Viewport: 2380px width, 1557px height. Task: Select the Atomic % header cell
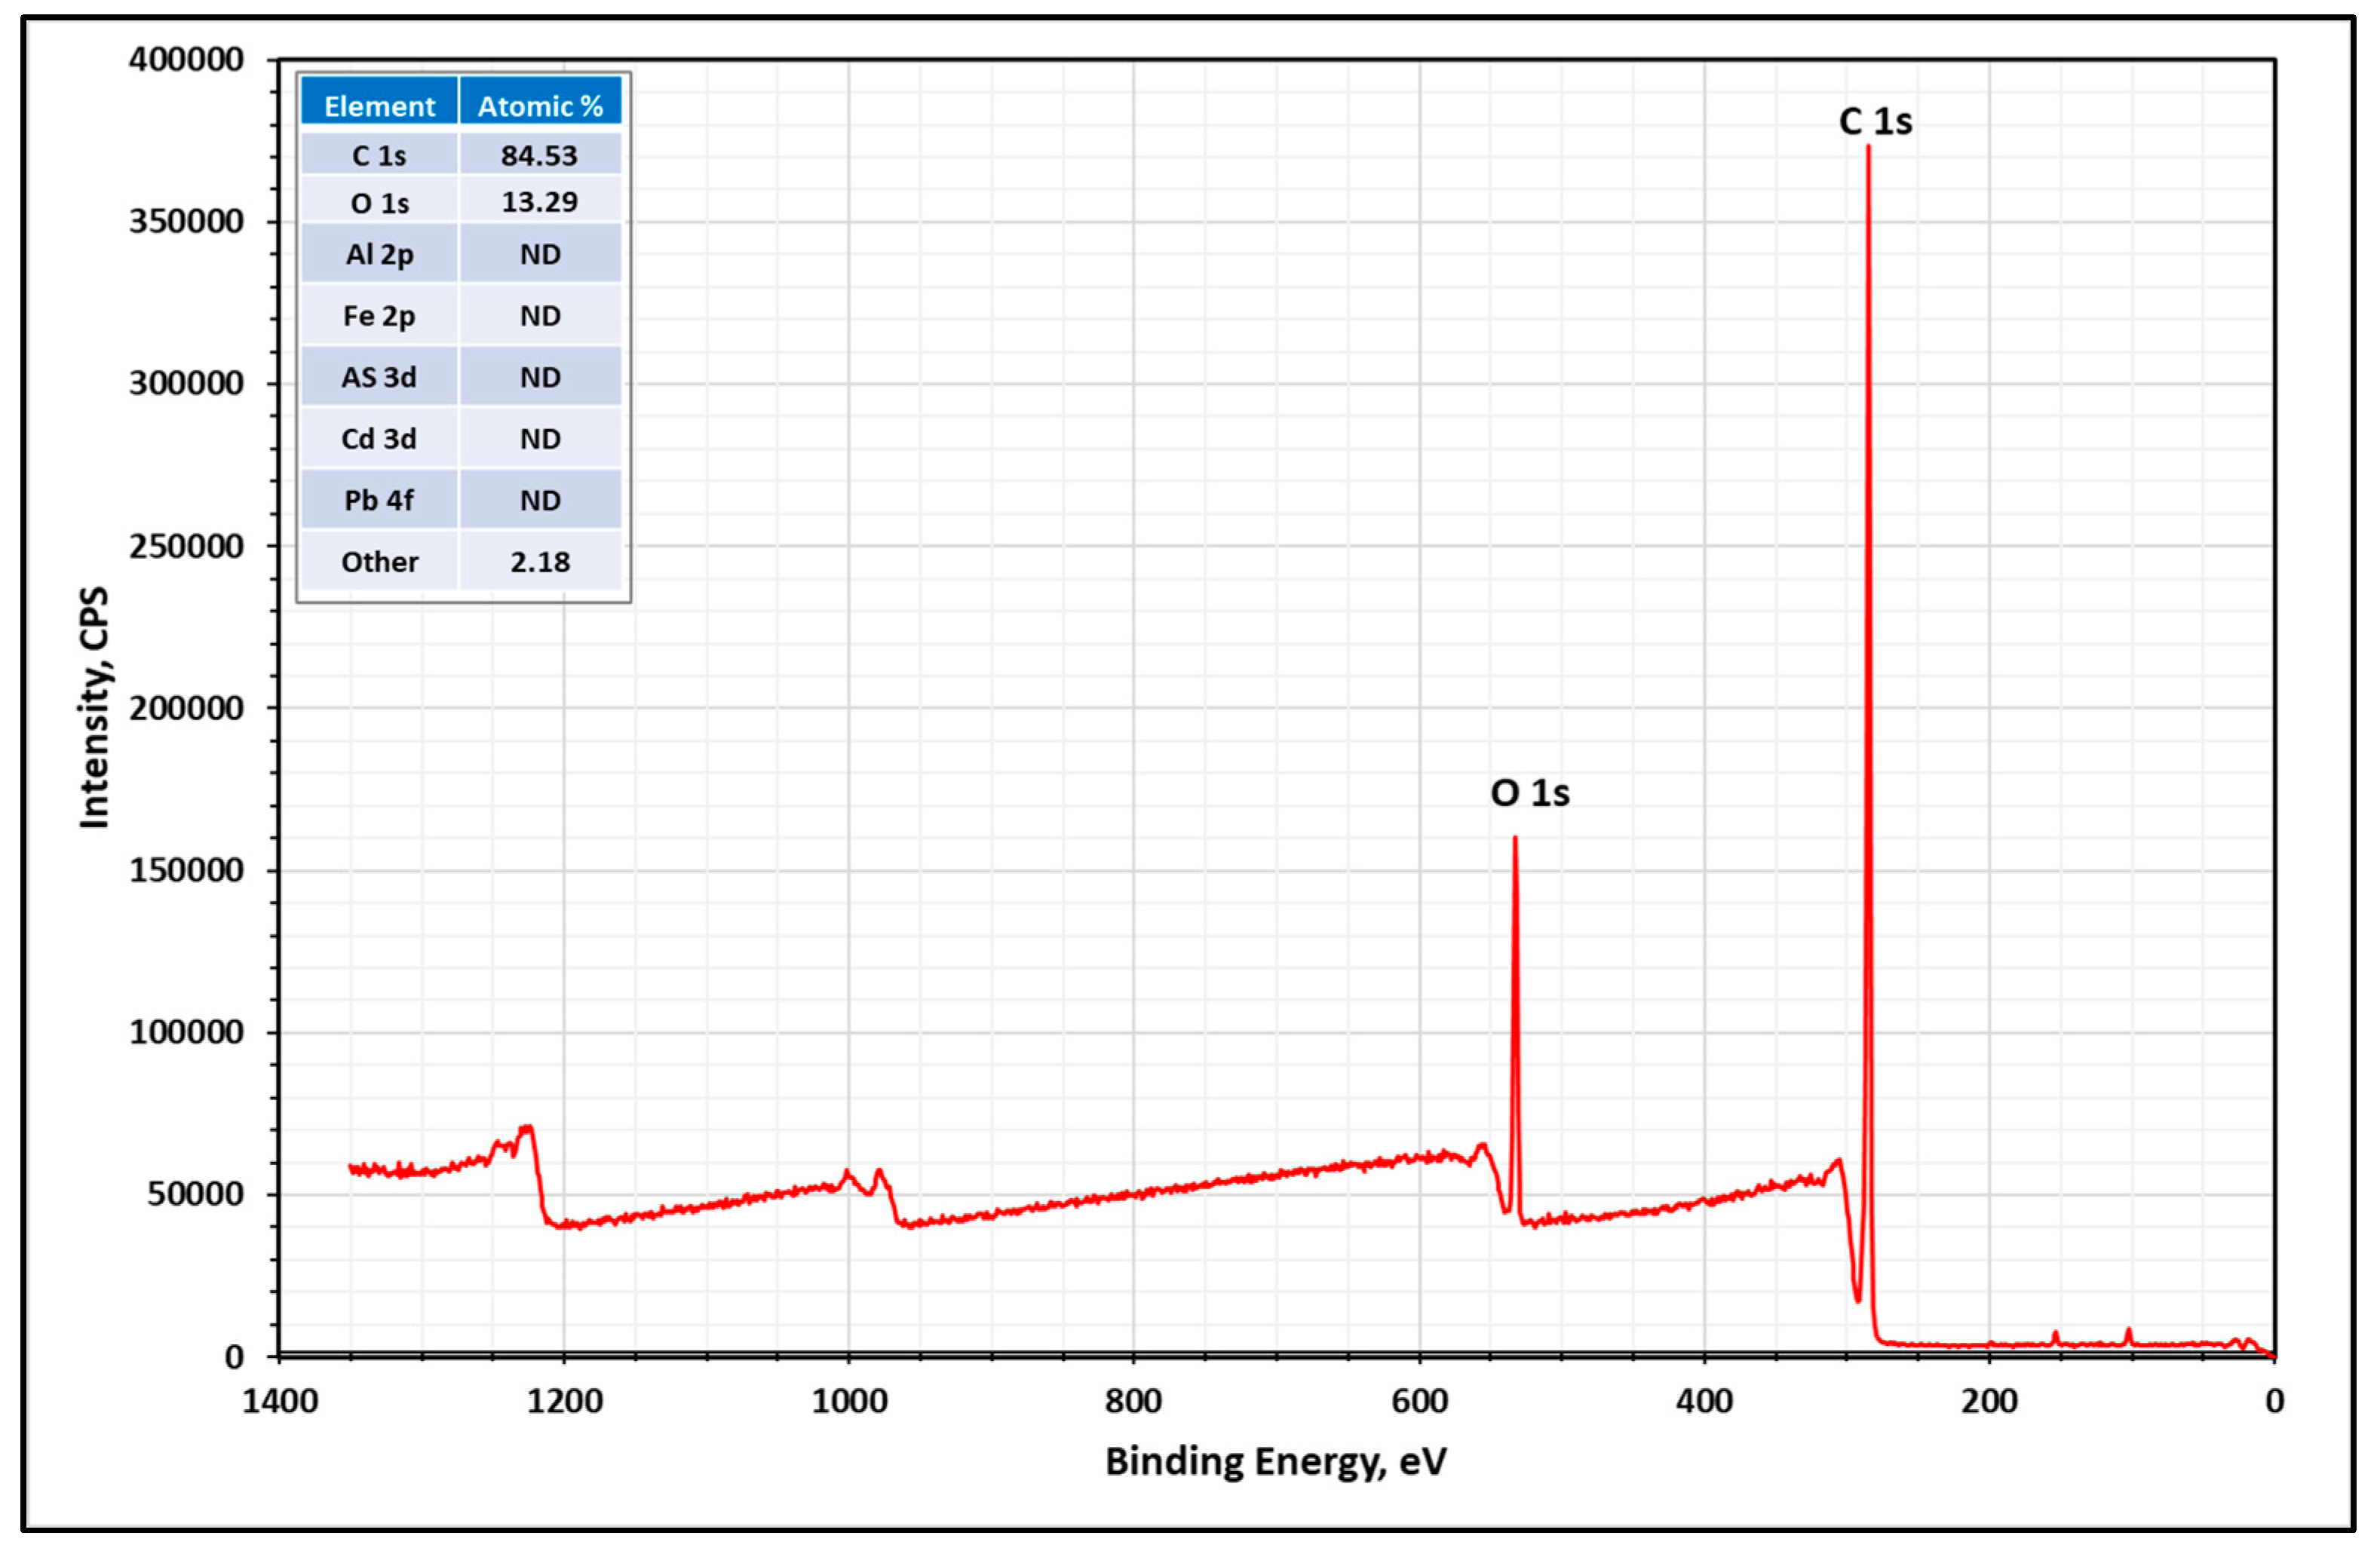pyautogui.click(x=540, y=106)
